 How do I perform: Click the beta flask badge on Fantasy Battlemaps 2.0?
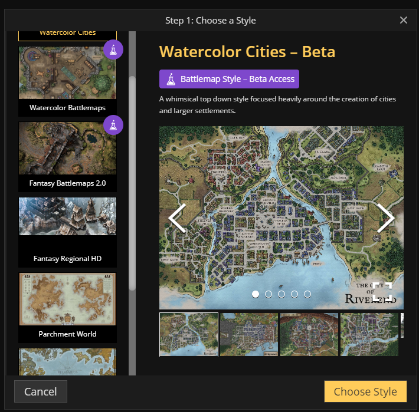tap(113, 125)
